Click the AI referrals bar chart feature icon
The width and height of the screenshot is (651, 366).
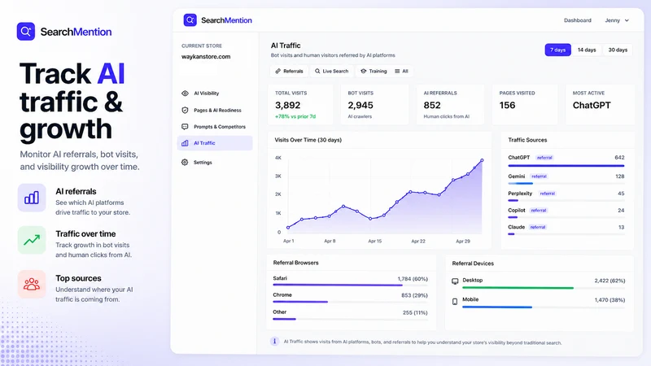point(32,198)
